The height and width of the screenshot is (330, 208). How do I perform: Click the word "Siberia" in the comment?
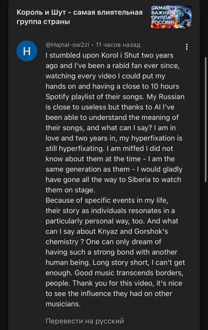pyautogui.click(x=139, y=180)
